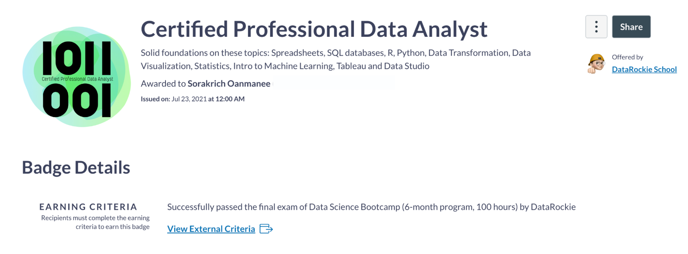This screenshot has height=254, width=688.
Task: Click the "Awarded to" text
Action: click(163, 84)
